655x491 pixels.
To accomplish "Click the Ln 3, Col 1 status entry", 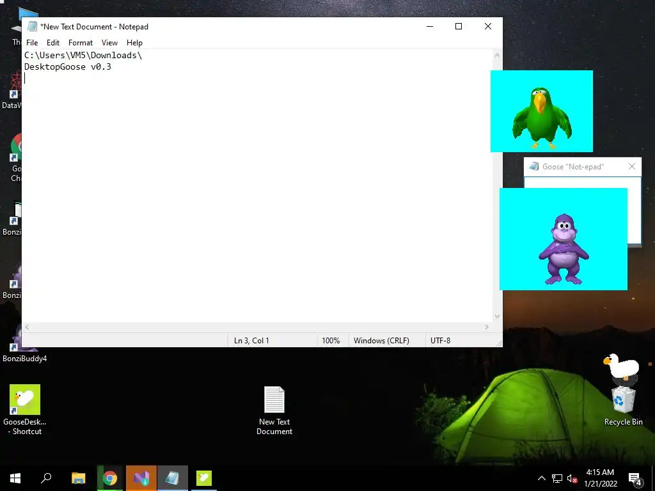I will [251, 341].
